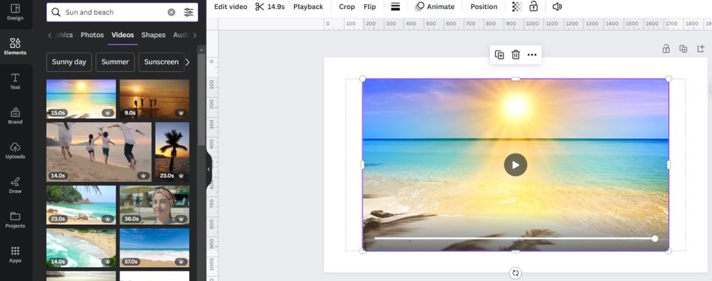This screenshot has height=281, width=712.
Task: Open the Text panel
Action: click(15, 81)
